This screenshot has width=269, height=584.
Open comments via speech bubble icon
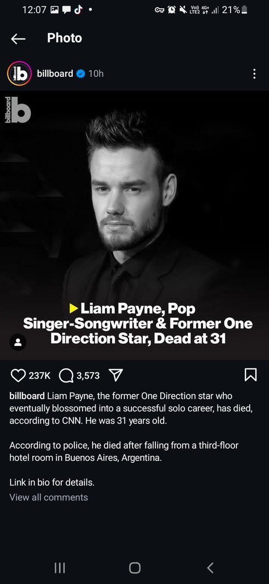tap(67, 375)
